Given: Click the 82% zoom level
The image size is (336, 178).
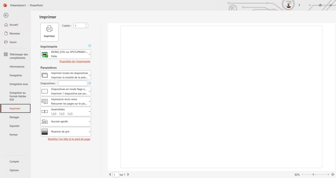Looking at the screenshot, I should 297,175.
